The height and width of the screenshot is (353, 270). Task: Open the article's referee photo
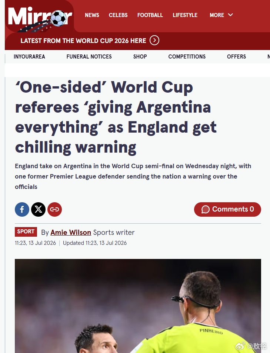(138, 306)
